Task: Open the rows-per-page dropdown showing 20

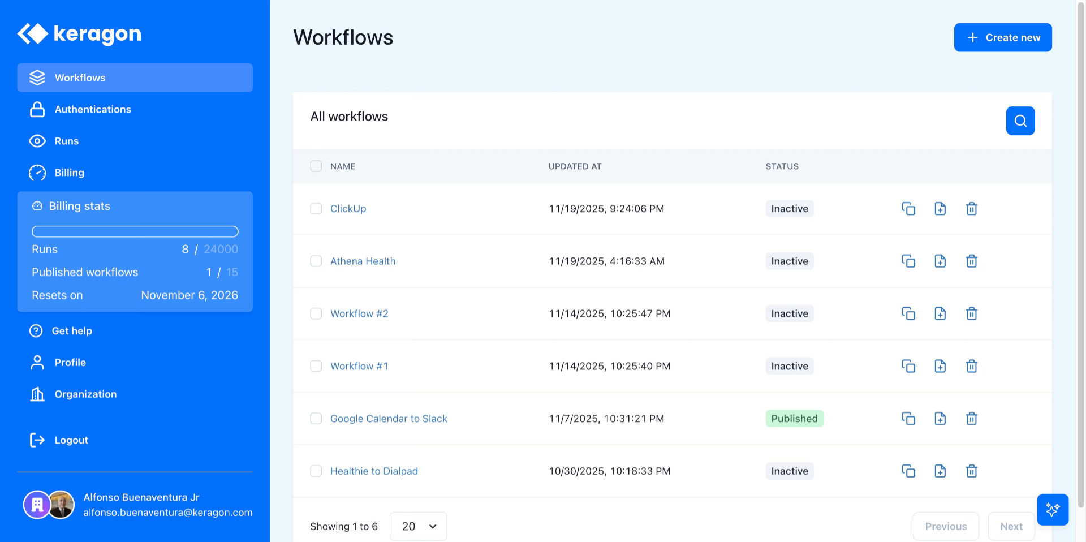Action: click(x=418, y=526)
